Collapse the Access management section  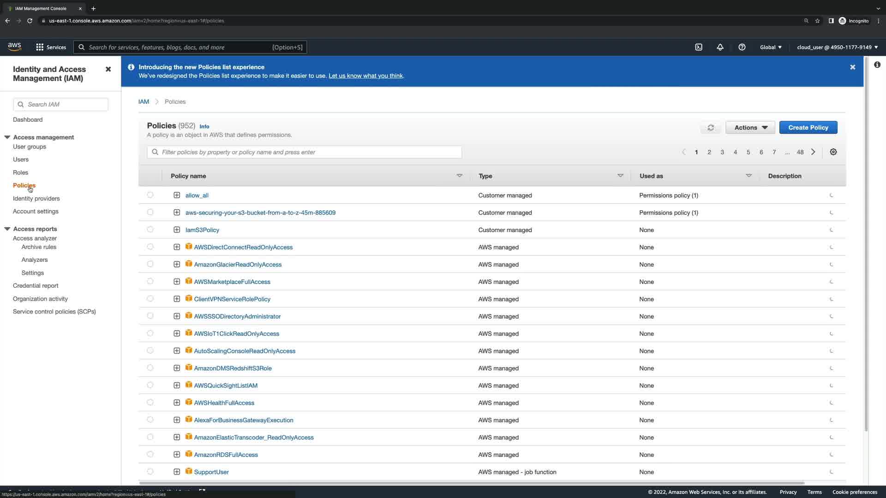click(x=7, y=137)
